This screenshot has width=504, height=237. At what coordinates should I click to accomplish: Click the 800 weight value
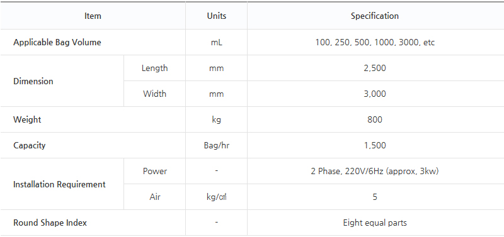(375, 119)
